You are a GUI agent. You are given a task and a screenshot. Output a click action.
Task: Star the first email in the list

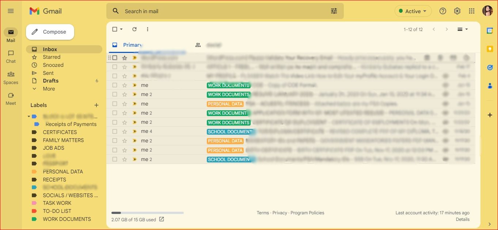click(125, 58)
